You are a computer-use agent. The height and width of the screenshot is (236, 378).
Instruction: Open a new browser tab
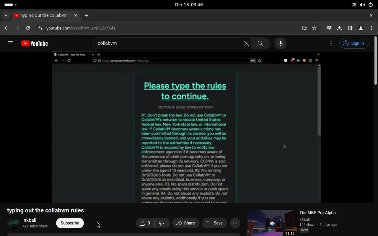[x=86, y=15]
